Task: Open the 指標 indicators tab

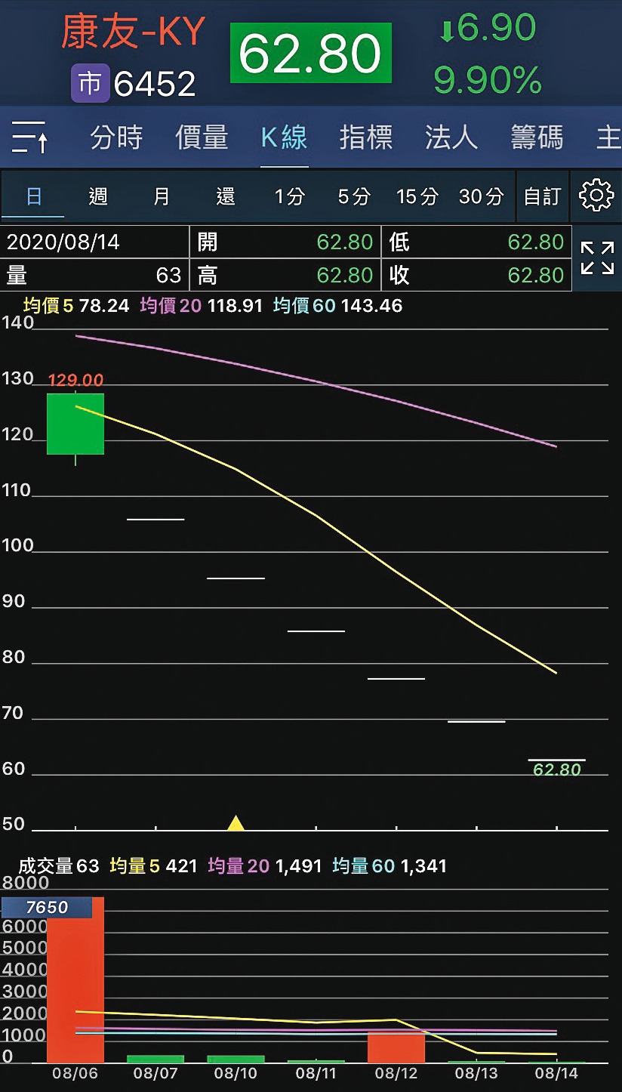Action: coord(366,137)
